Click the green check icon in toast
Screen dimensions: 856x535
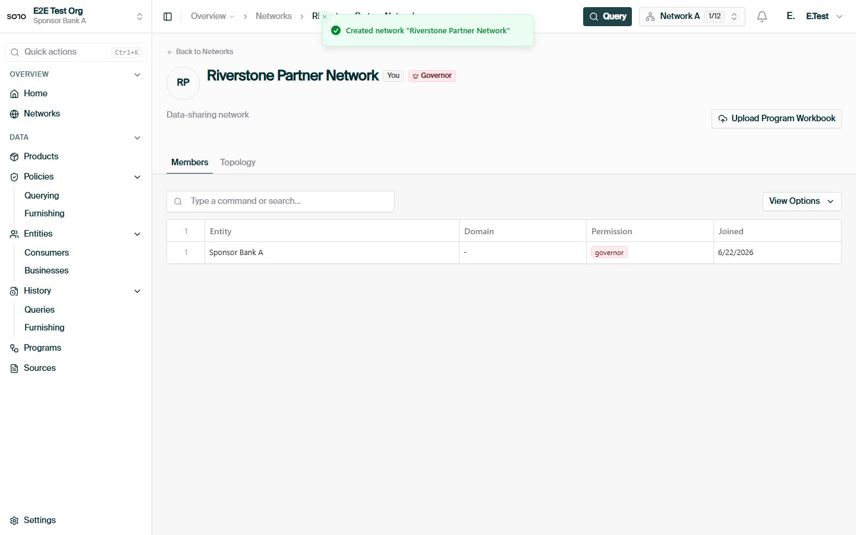336,30
